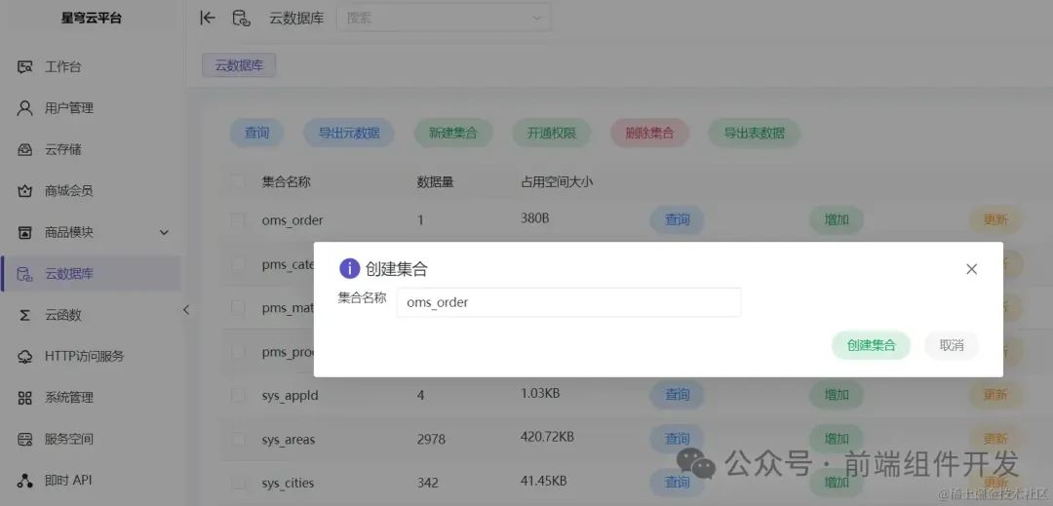Click the 2978 data count cell
The width and height of the screenshot is (1053, 506).
[x=431, y=441]
